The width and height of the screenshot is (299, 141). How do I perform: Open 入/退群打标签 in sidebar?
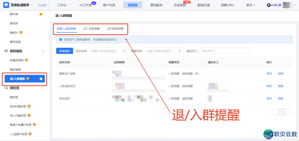tap(19, 134)
